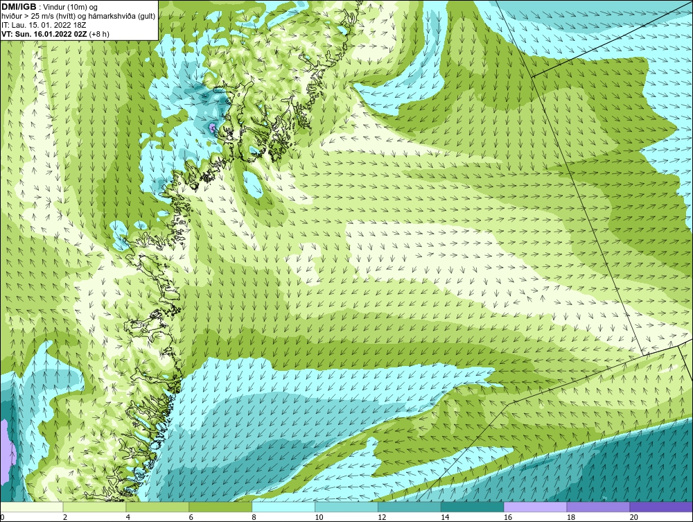Select the 2–4 m/s light green legend swatch

94,507
